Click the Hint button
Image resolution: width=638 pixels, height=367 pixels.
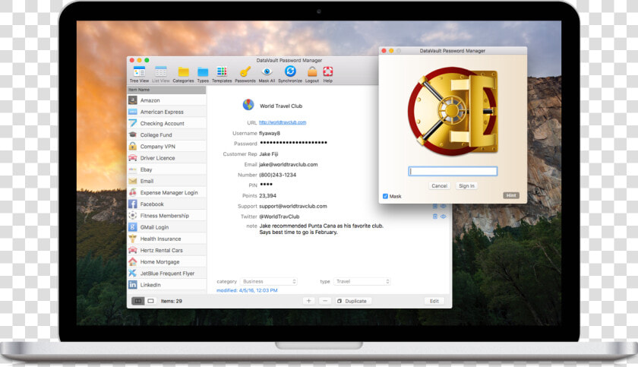511,196
